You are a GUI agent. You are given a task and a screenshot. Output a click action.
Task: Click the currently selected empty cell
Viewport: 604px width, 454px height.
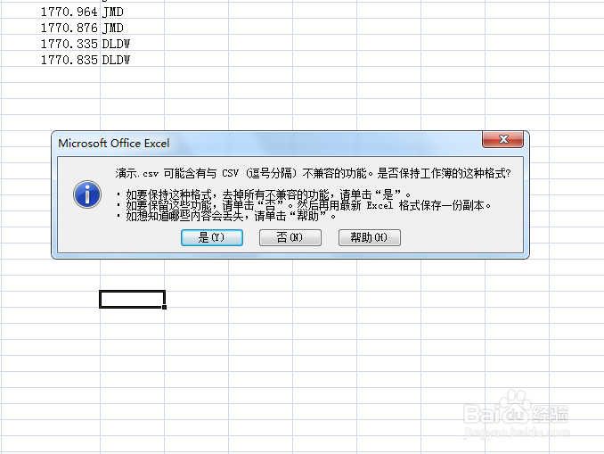pyautogui.click(x=133, y=300)
